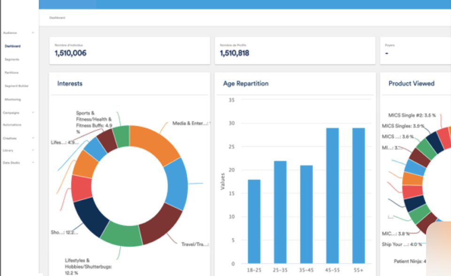Expand the Library menu chevron

coord(33,150)
